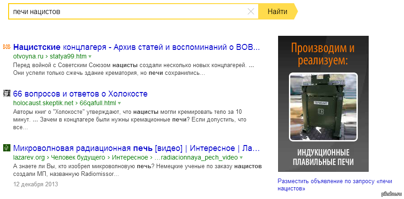Open the 66 вопросов и ответов о Холокосте result
The height and width of the screenshot is (199, 404).
(x=81, y=94)
